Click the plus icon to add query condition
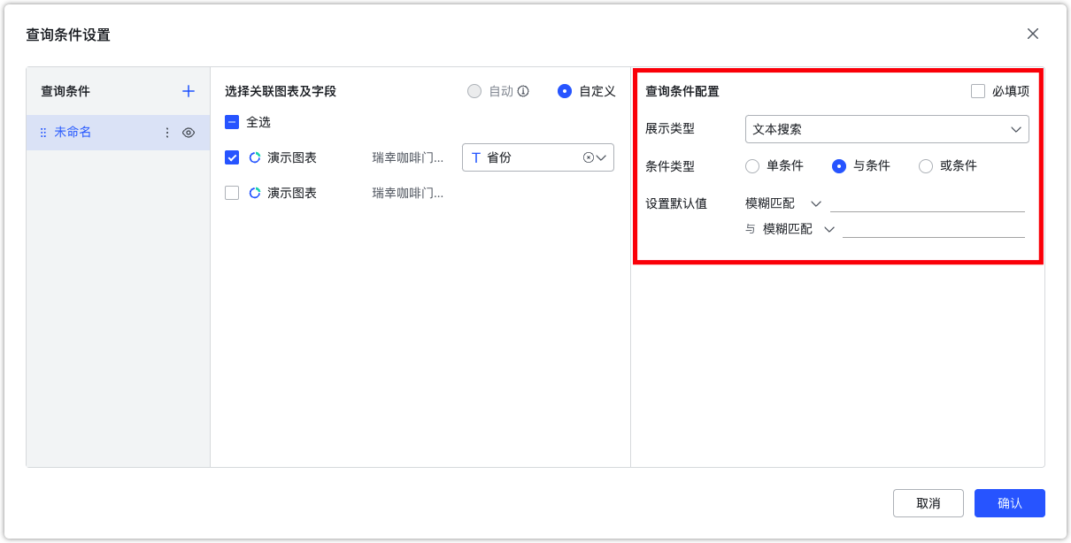Viewport: 1071px width, 543px height. [x=188, y=90]
